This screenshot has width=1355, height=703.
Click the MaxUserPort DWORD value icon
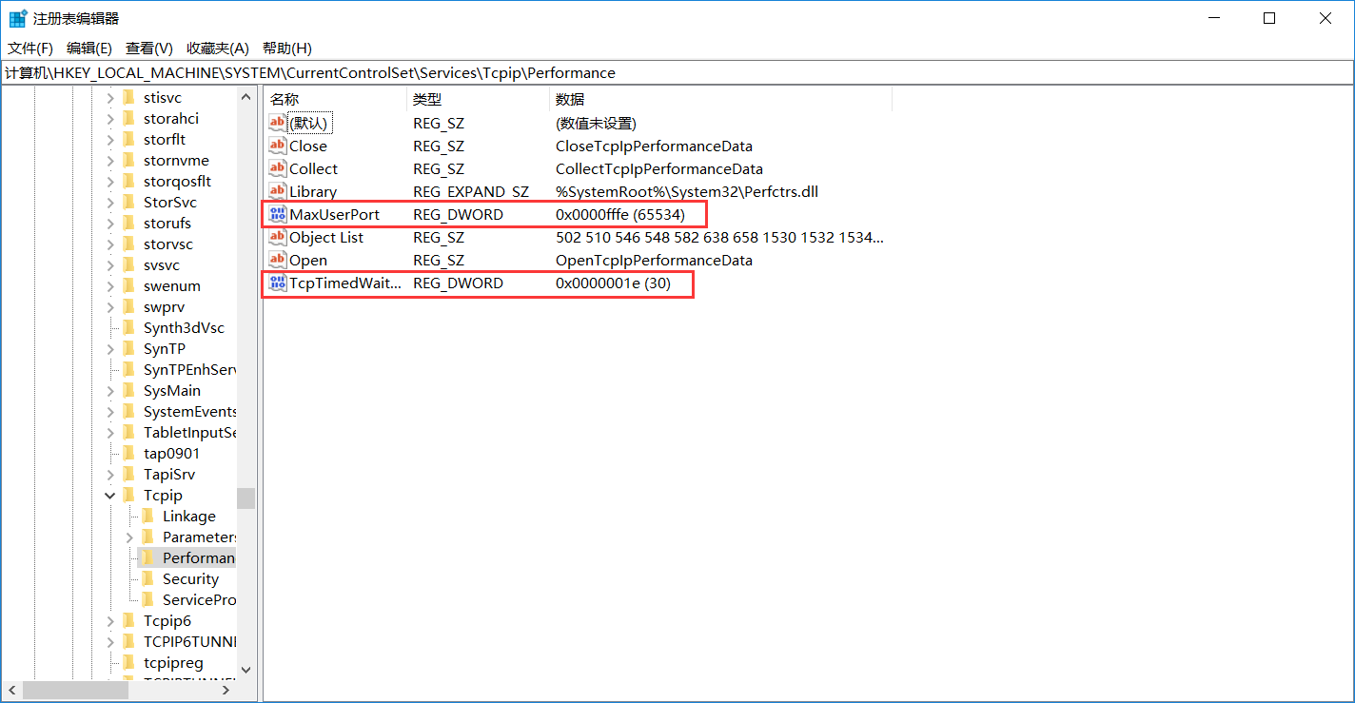[x=277, y=214]
